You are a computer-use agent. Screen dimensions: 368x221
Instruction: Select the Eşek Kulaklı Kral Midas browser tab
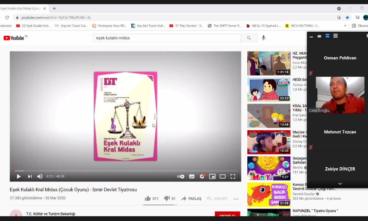click(21, 8)
